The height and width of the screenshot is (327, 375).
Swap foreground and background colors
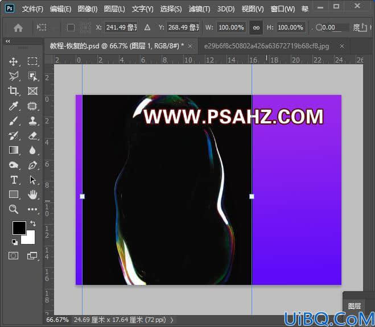point(33,223)
